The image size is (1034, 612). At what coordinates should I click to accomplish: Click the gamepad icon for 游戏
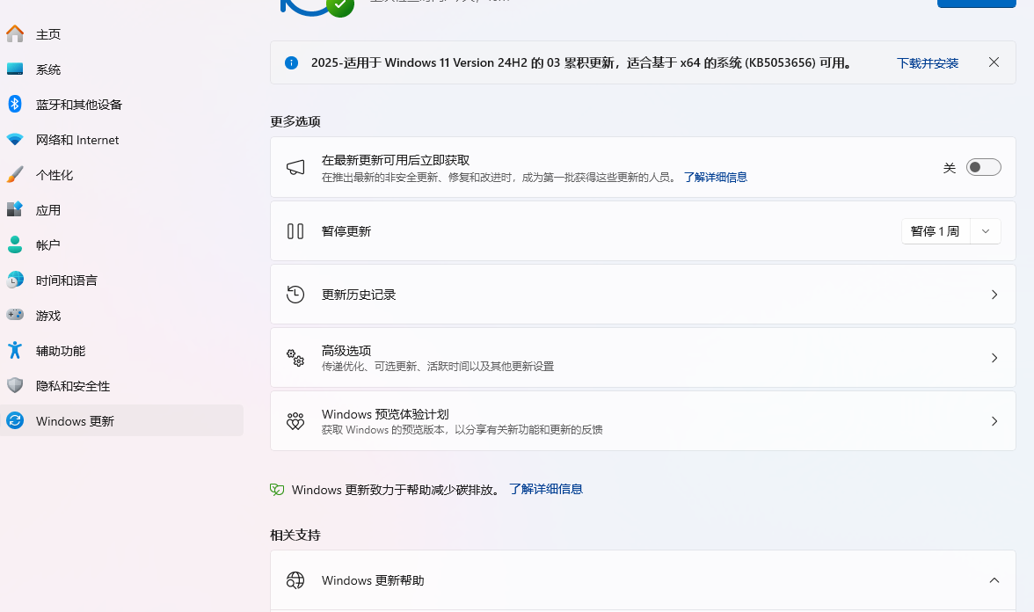point(14,315)
